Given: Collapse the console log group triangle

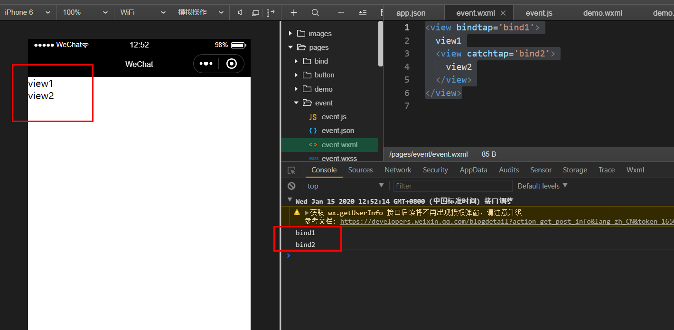Looking at the screenshot, I should coord(290,200).
